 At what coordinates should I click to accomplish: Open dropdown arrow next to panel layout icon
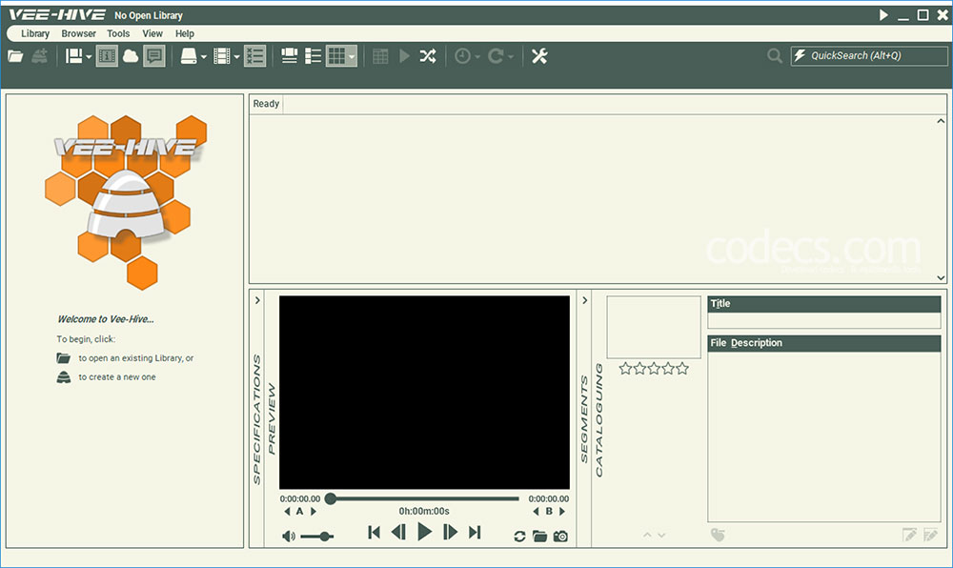(89, 57)
